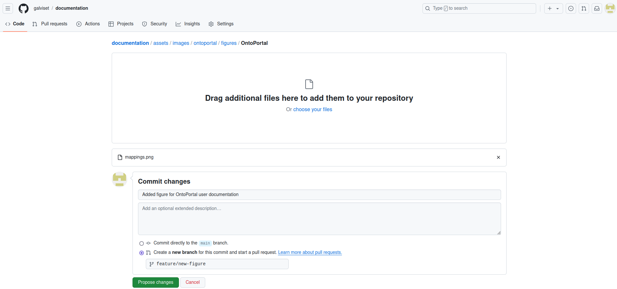Click the user avatar in top-right corner
The height and width of the screenshot is (289, 617).
610,8
